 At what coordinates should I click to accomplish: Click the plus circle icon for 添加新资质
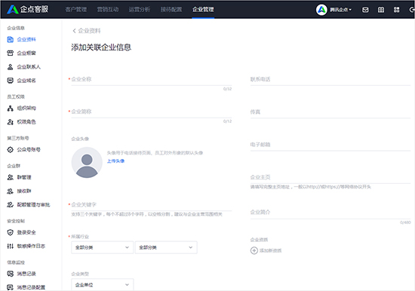(x=254, y=250)
